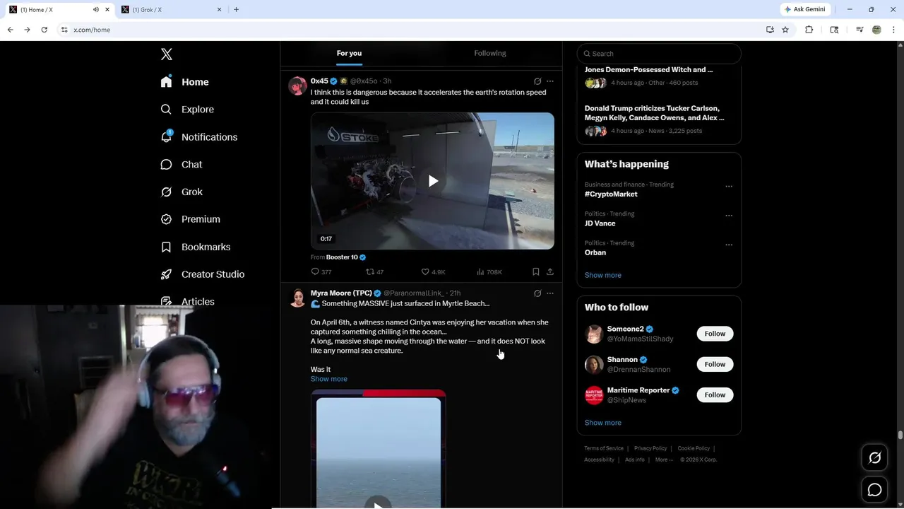Switch to the For you tab
The width and height of the screenshot is (904, 509).
click(349, 53)
